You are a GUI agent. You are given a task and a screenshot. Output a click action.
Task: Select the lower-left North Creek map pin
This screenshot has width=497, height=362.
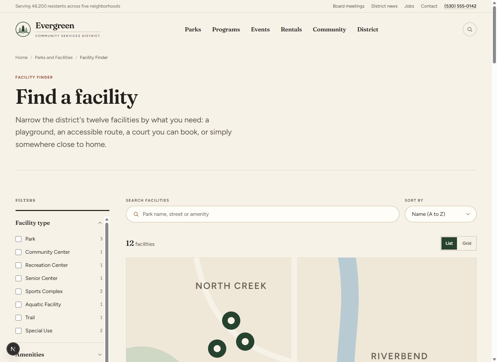click(217, 349)
